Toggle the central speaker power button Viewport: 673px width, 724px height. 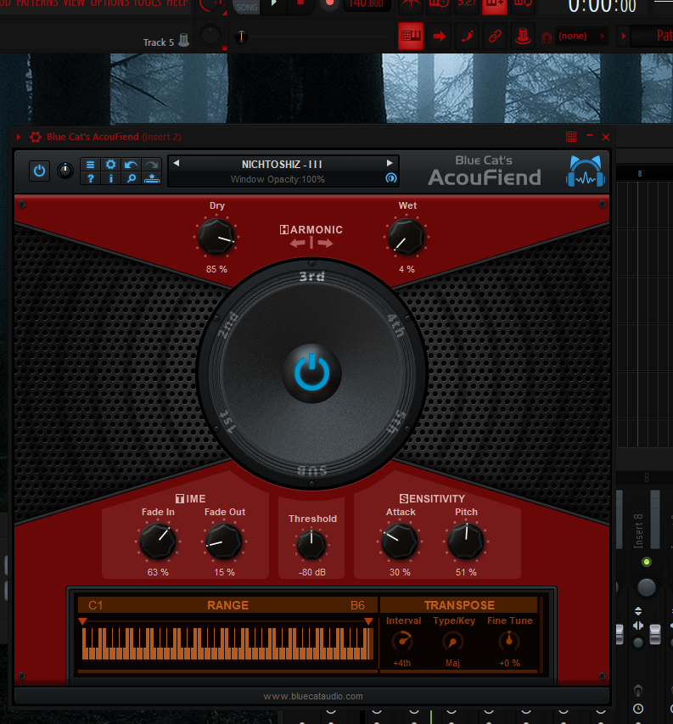[312, 373]
